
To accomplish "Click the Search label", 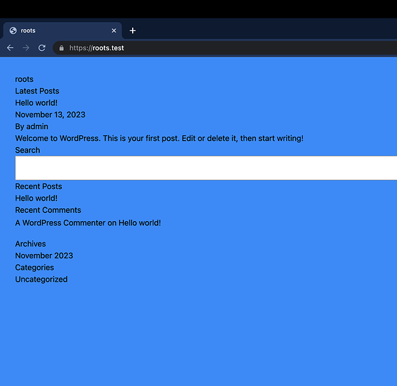I will (28, 150).
